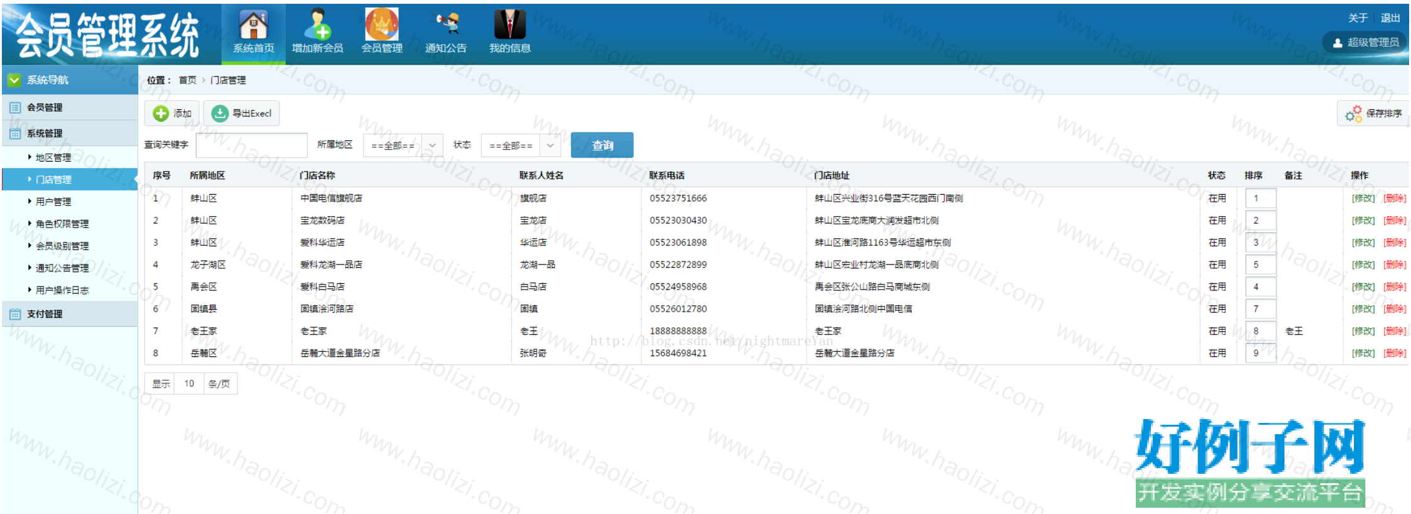Click the 系统管理 sidebar calendar icon
Image resolution: width=1411 pixels, height=514 pixels.
pos(15,133)
